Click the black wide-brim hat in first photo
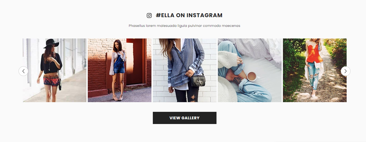This screenshot has width=366, height=142. 51,43
